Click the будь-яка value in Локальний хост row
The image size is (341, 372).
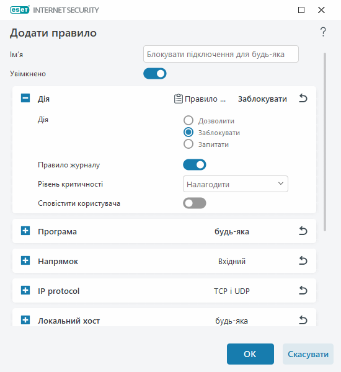[232, 321]
